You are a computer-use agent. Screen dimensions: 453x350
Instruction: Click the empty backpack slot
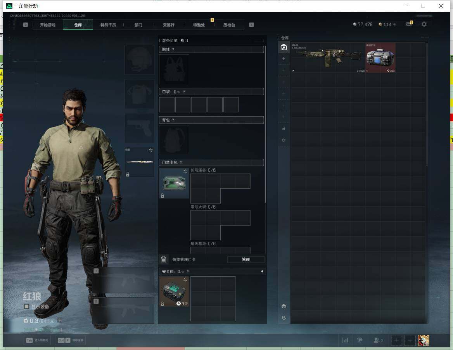point(174,140)
